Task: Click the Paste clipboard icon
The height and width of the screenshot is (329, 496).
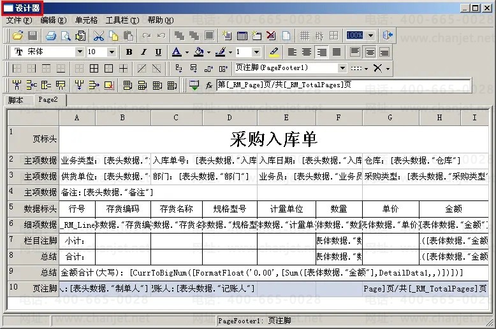Action: [128, 36]
